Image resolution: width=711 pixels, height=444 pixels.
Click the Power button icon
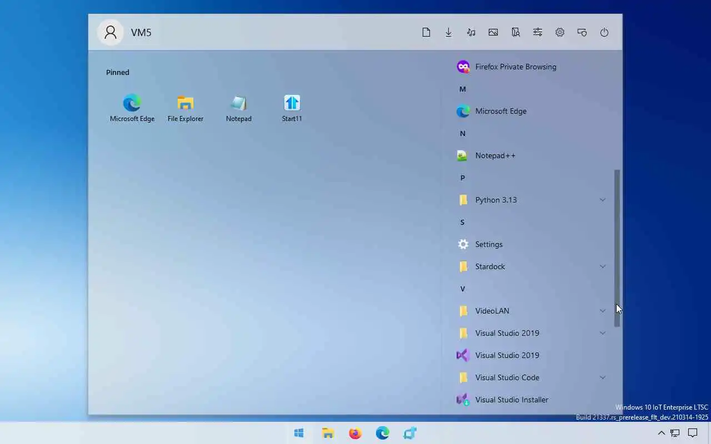click(x=604, y=32)
